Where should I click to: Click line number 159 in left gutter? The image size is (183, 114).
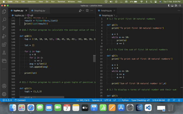13,73
